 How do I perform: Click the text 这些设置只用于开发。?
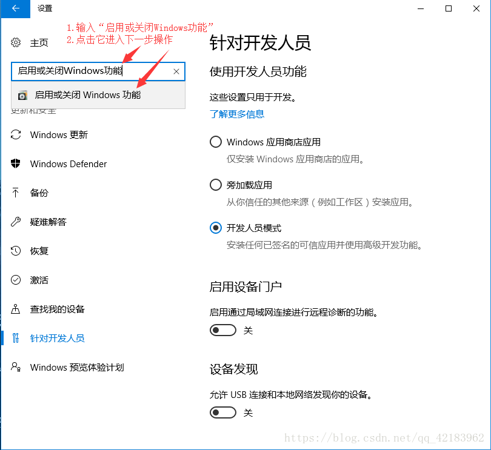coord(253,98)
